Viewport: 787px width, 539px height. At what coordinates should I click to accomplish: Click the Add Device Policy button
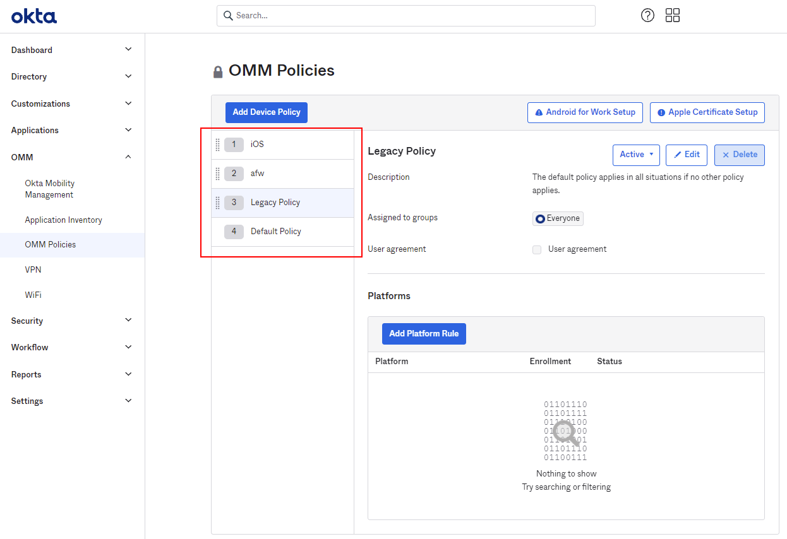coord(267,112)
